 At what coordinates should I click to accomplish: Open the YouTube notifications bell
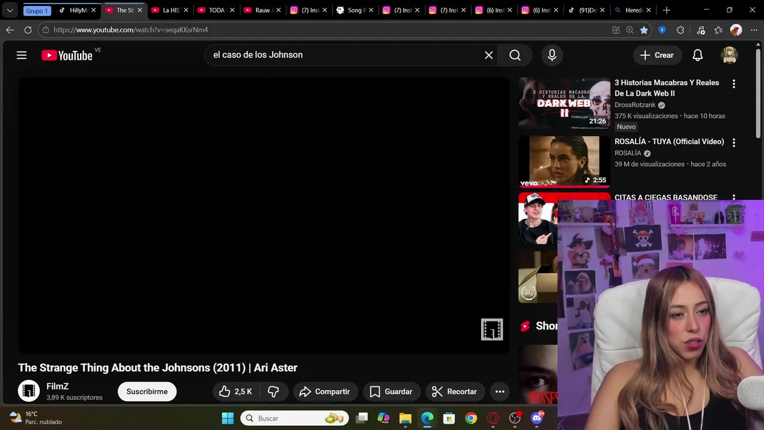pos(698,55)
